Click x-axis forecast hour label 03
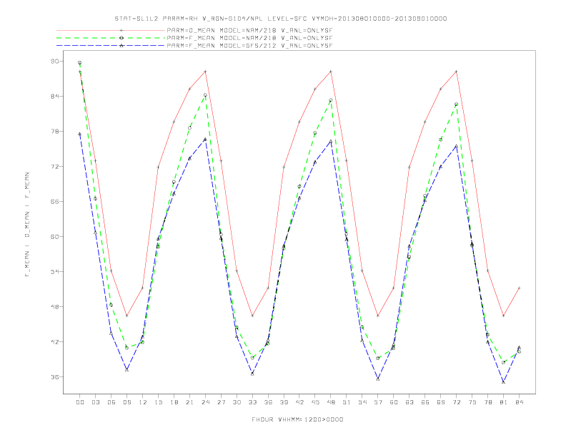 point(95,402)
